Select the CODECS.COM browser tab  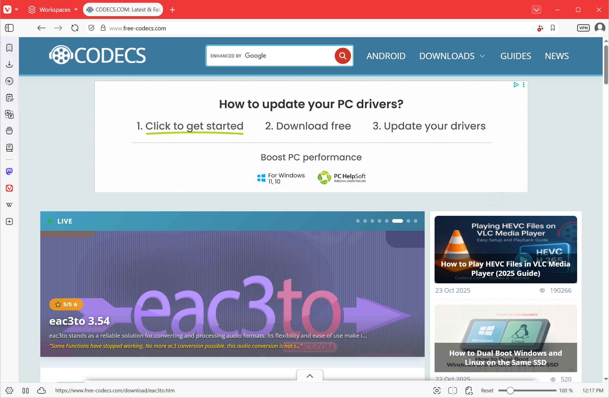123,10
